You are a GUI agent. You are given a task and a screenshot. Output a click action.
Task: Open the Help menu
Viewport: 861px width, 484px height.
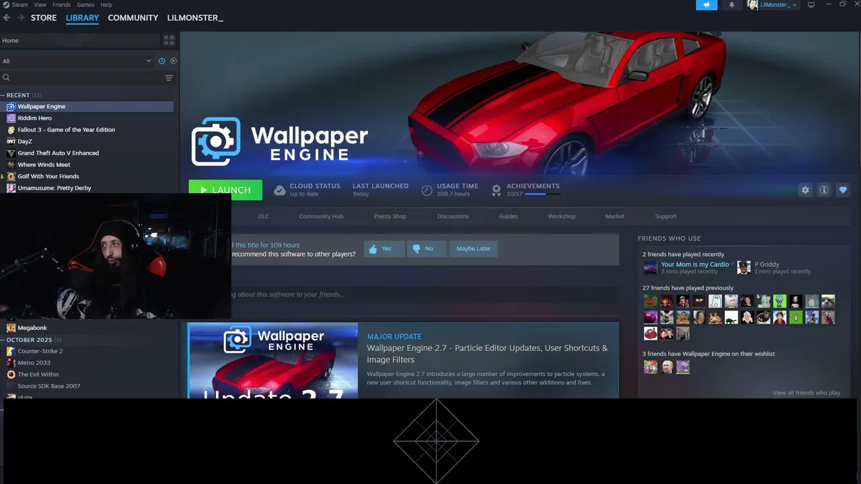pyautogui.click(x=106, y=5)
